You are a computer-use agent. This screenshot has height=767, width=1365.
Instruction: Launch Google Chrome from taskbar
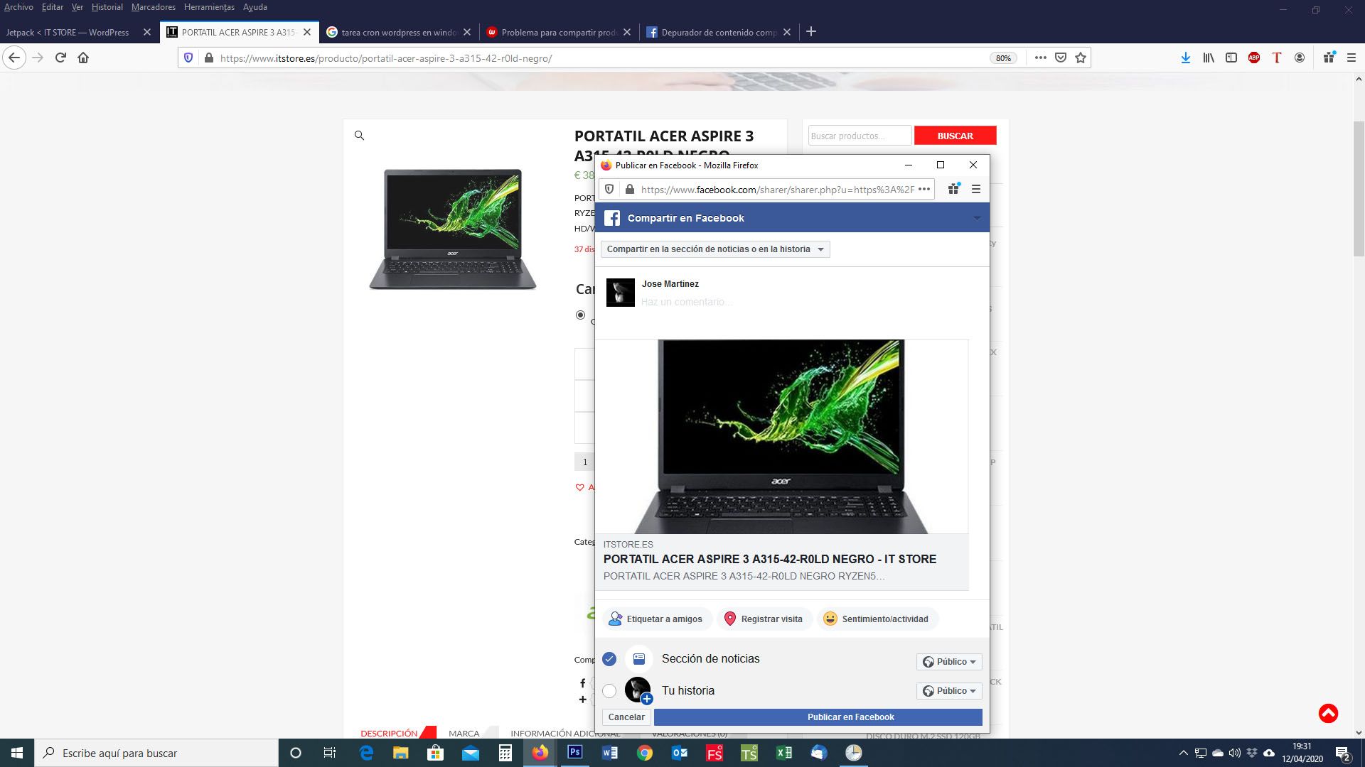pos(644,753)
